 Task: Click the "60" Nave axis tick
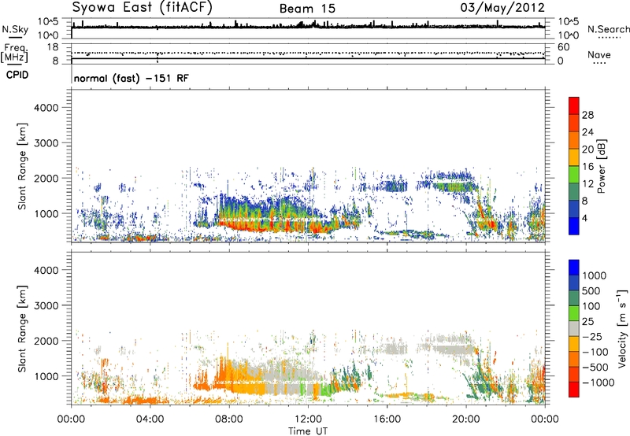pos(563,47)
